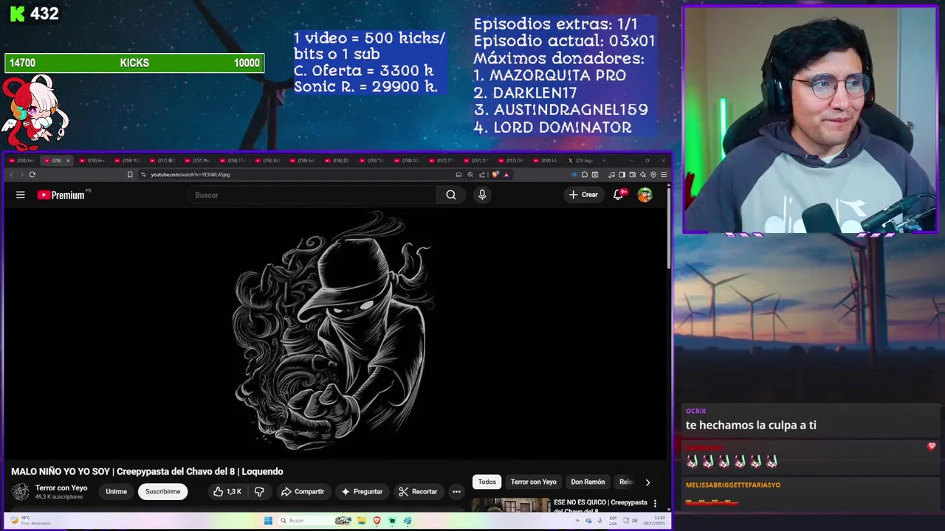Like the video with 1,3 K
The height and width of the screenshot is (531, 945).
pos(227,491)
